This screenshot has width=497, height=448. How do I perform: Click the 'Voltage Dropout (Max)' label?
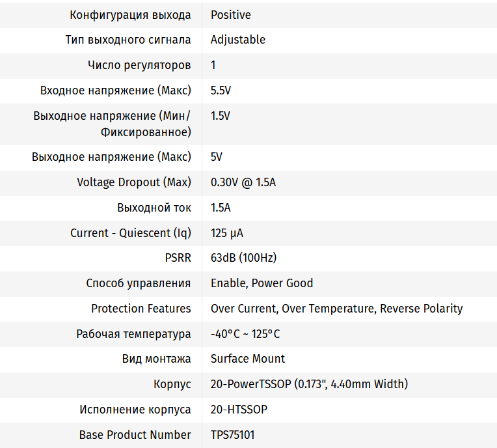click(x=134, y=182)
